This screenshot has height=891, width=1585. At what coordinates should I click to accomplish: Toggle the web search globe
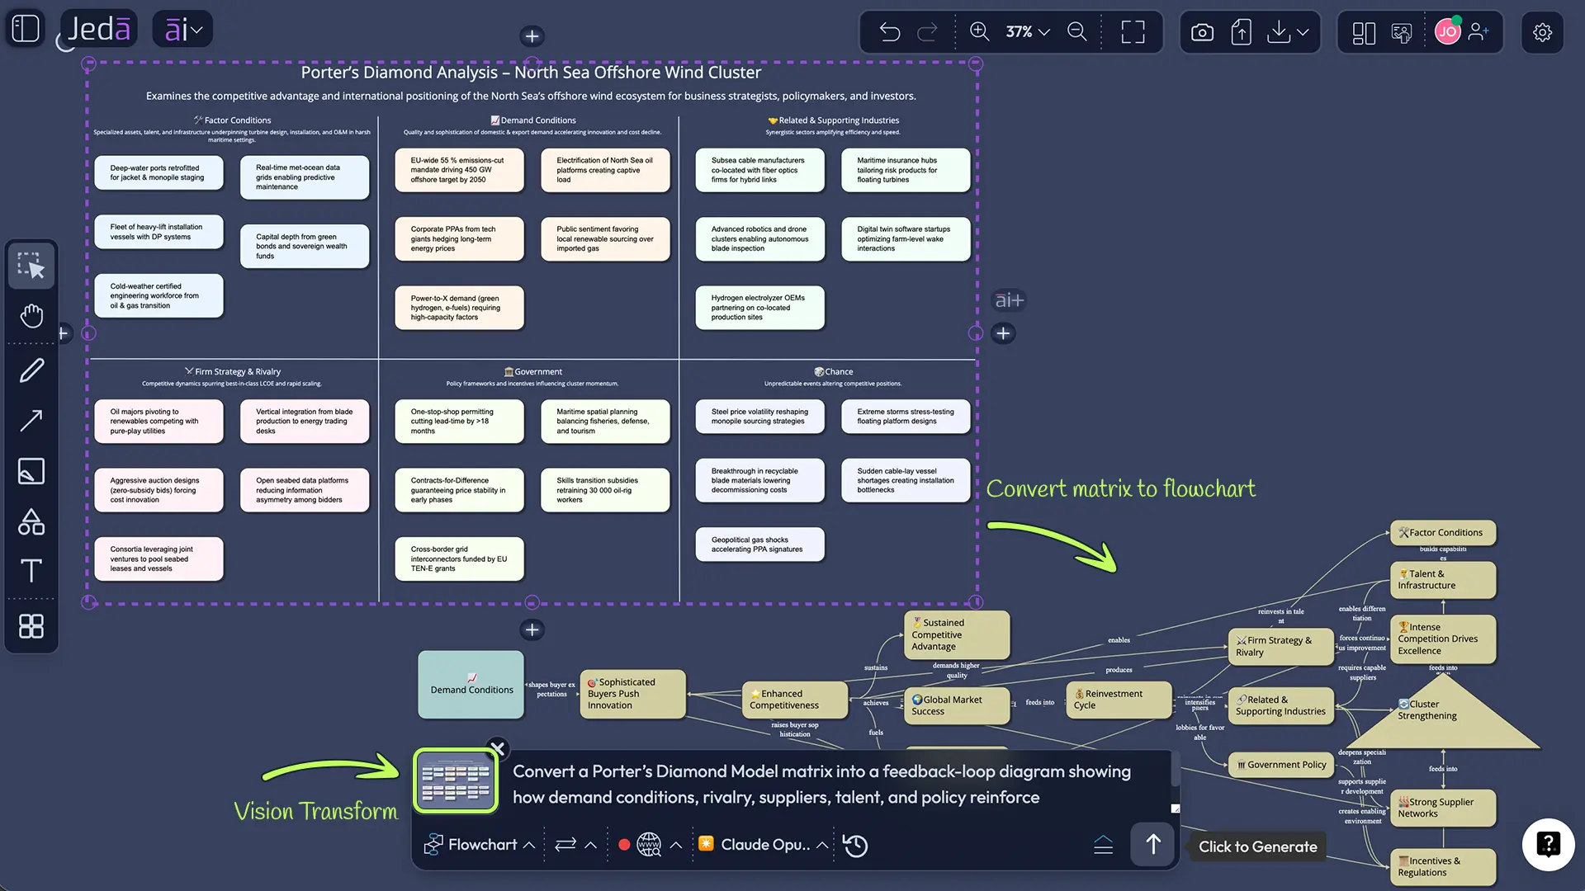(649, 845)
